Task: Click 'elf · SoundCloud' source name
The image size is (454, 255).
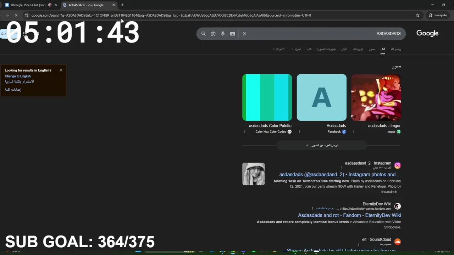Action: coord(377,239)
